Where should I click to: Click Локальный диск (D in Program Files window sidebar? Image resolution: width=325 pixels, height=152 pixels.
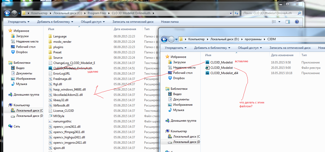pos(29,116)
